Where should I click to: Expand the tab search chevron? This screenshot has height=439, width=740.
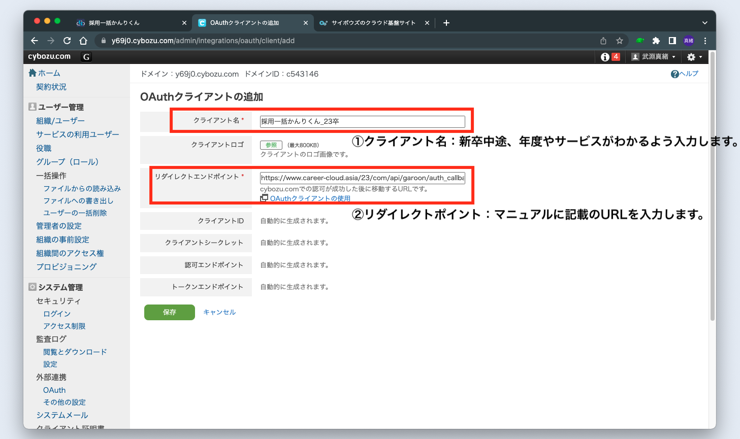point(704,23)
